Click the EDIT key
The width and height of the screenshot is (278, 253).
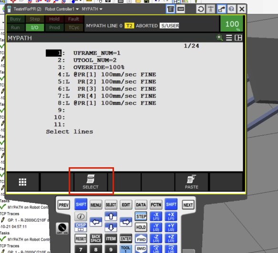coord(126,205)
